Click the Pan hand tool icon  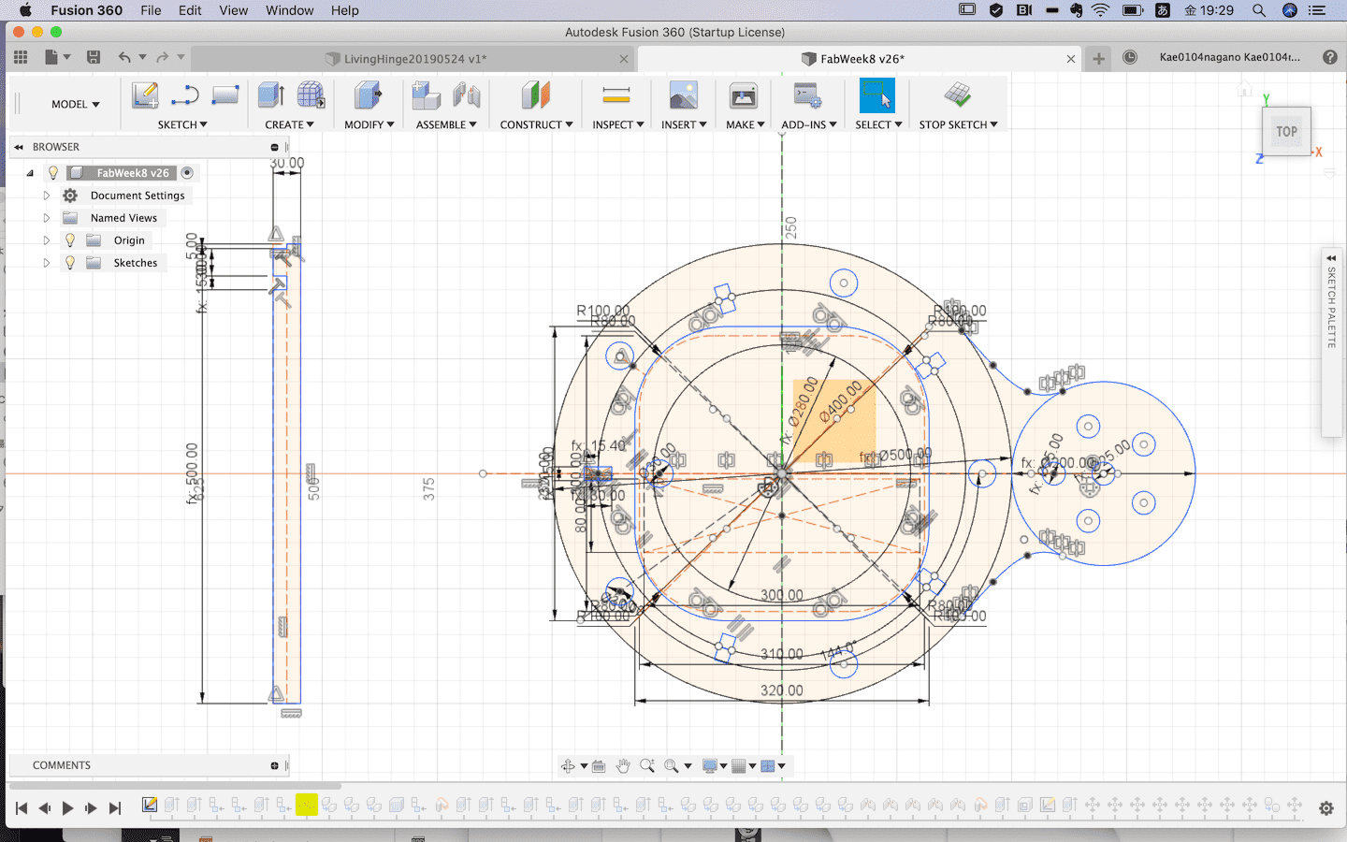pos(623,766)
